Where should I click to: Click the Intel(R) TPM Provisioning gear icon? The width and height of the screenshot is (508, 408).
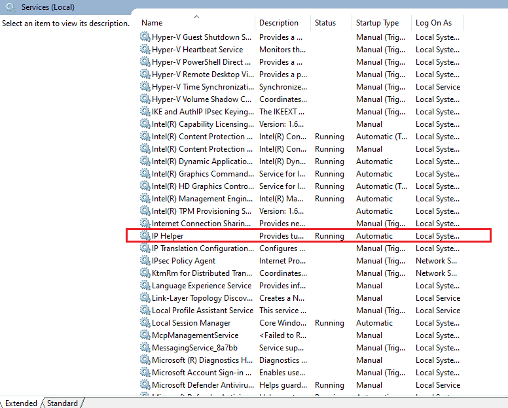[145, 211]
